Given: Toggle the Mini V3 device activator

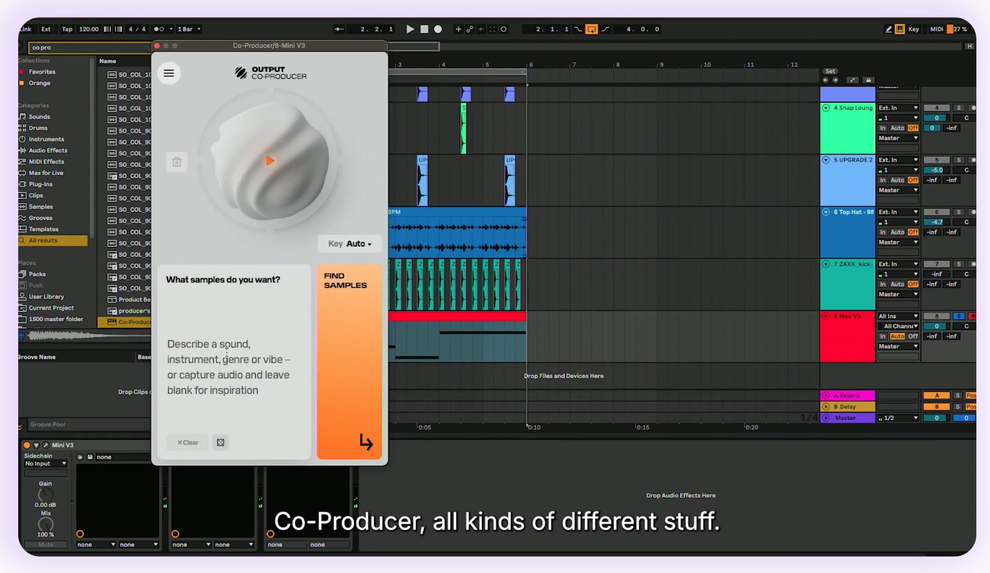Looking at the screenshot, I should (27, 445).
